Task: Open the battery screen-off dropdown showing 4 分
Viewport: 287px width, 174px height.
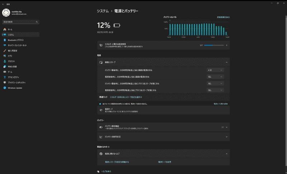Action: (x=215, y=70)
